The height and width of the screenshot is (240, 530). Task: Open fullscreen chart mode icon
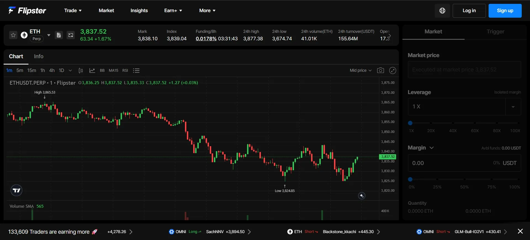393,70
